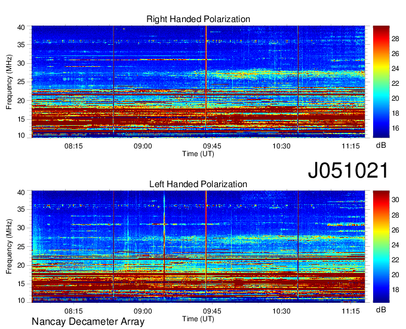Click the 20 value on bottom color bar
The width and height of the screenshot is (406, 329).
coord(395,275)
